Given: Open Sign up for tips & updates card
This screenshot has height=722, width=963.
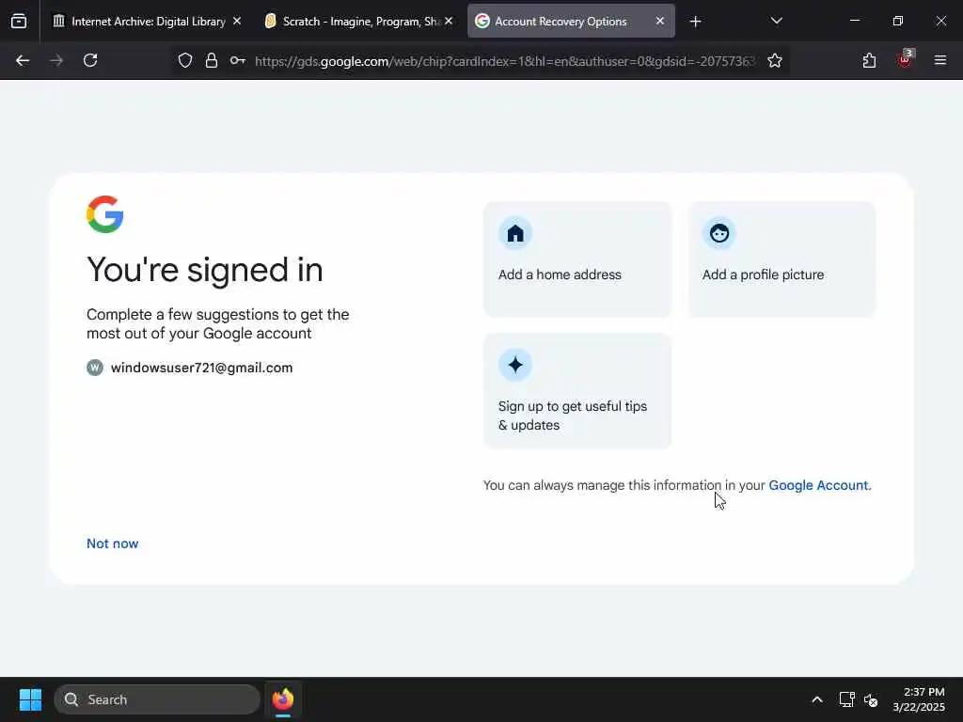Looking at the screenshot, I should pyautogui.click(x=577, y=390).
